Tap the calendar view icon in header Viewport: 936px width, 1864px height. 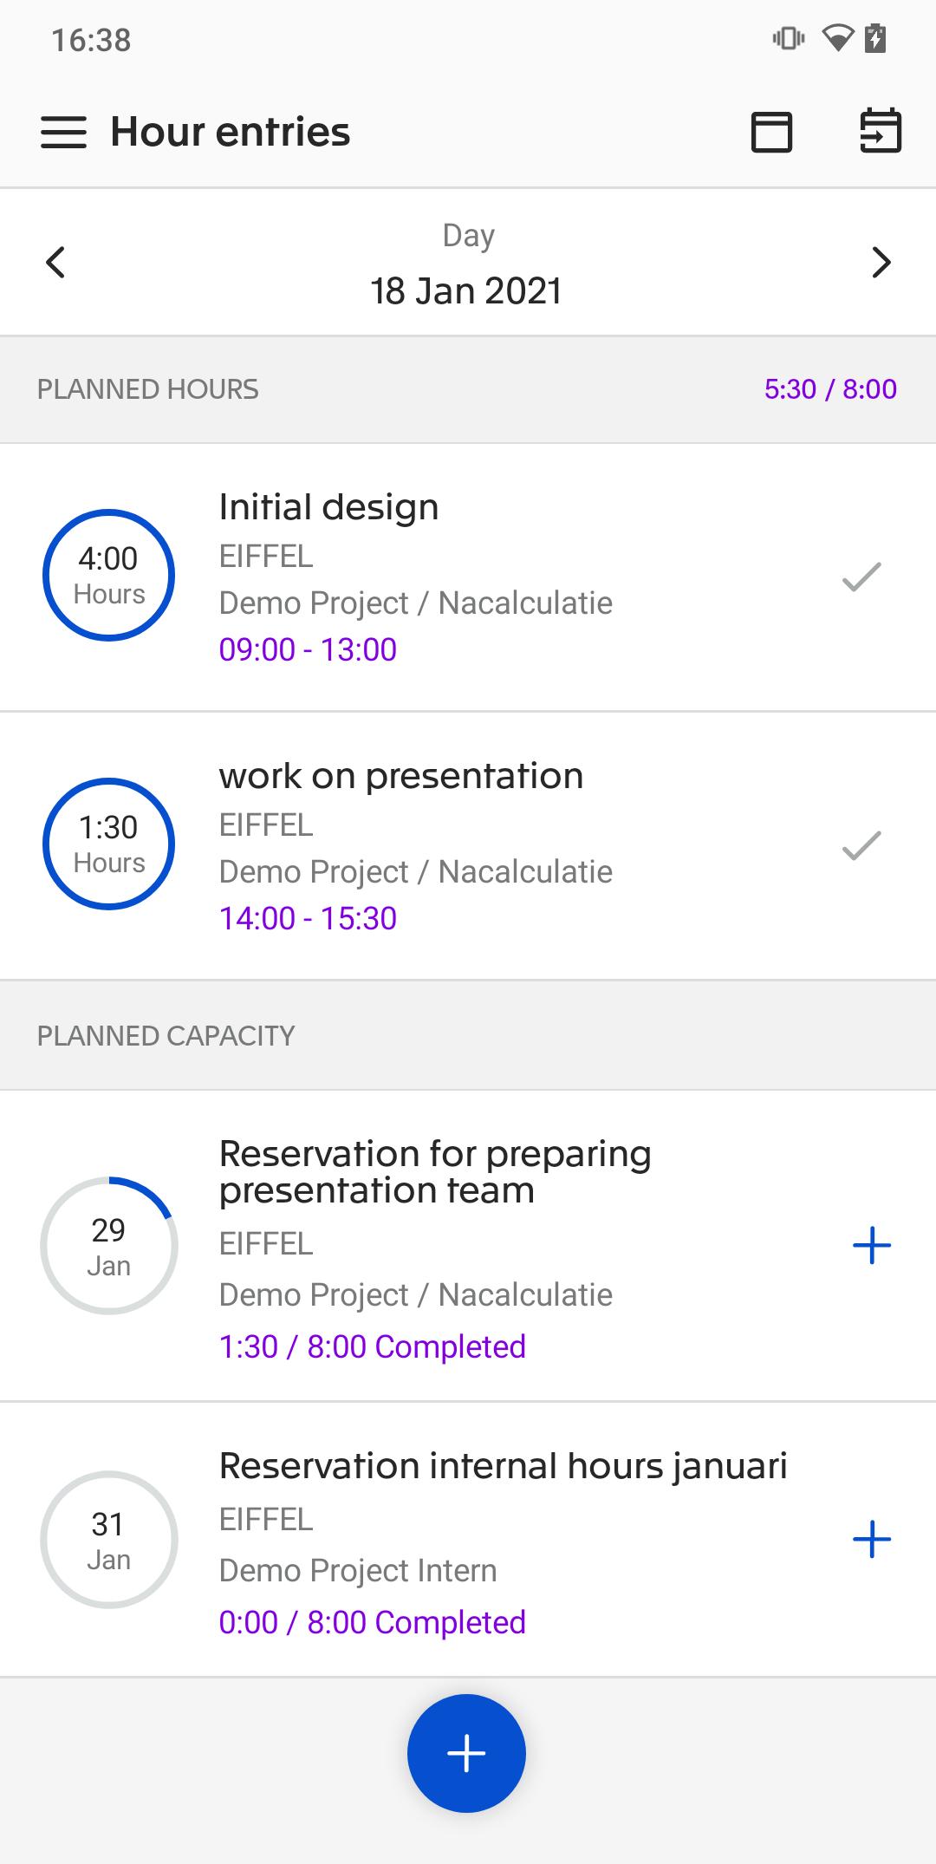pos(771,133)
